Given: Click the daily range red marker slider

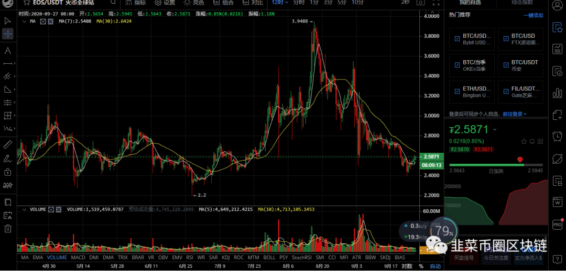Looking at the screenshot, I should pyautogui.click(x=520, y=160).
